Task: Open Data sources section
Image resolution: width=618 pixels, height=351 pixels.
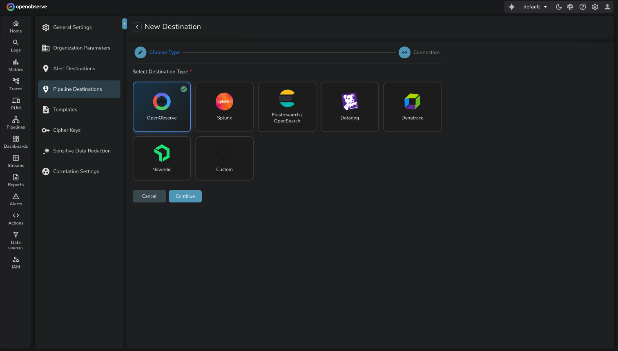Action: 16,240
